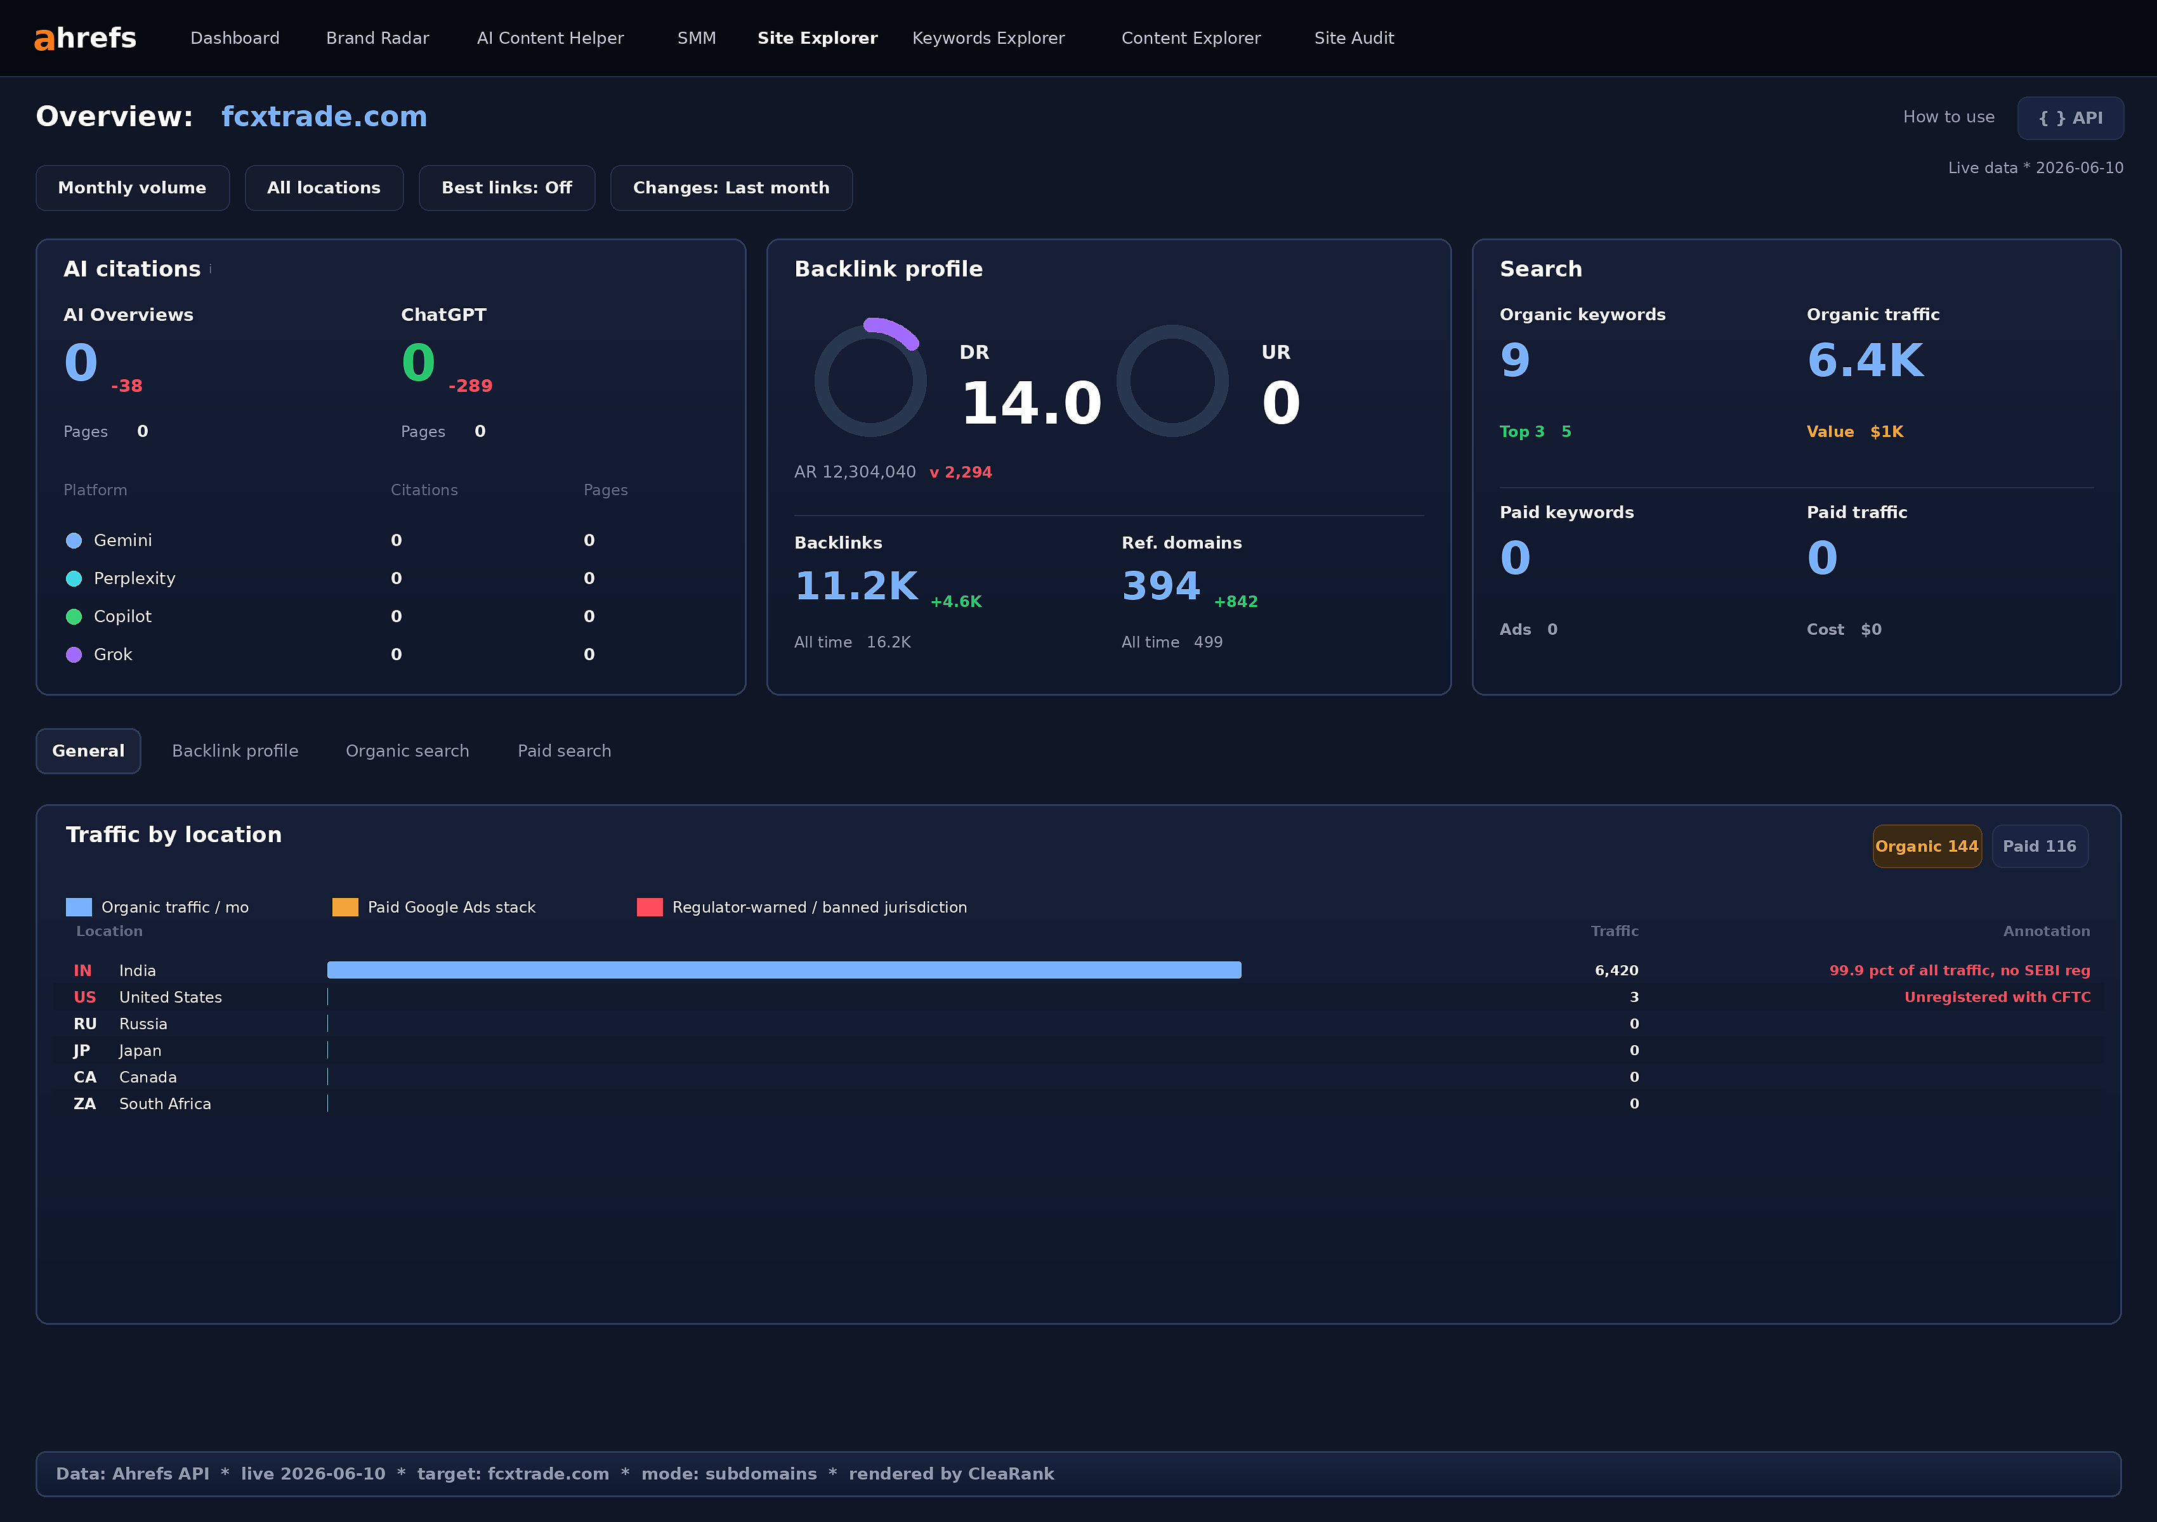Click the traffic Value $1K text
The image size is (2157, 1522).
click(1854, 432)
